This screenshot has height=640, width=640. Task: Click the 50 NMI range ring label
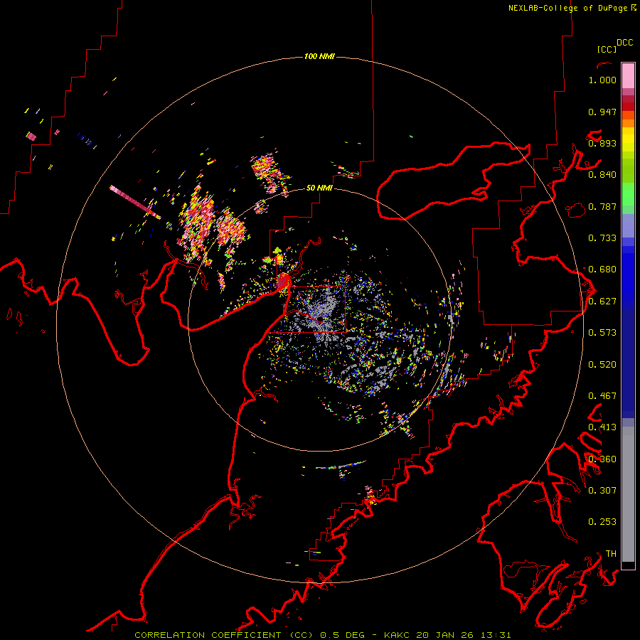(x=319, y=188)
